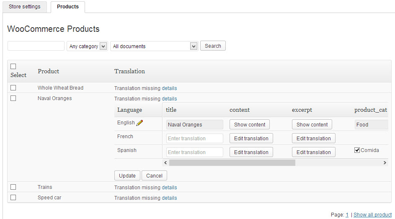Screen dimensions: 395x219
Task: Click the English title field Naval Oranges
Action: click(x=194, y=125)
